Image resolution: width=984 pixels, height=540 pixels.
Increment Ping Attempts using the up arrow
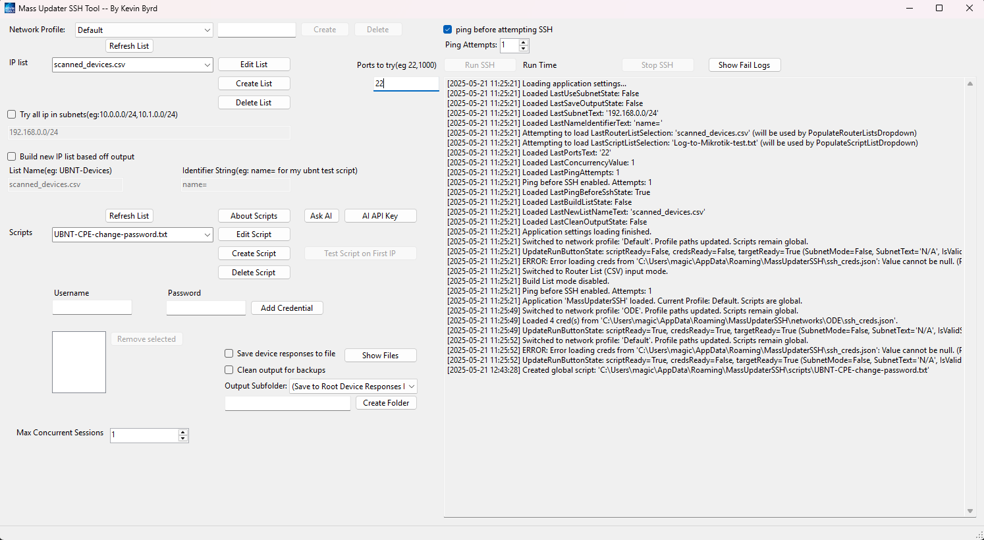coord(522,42)
